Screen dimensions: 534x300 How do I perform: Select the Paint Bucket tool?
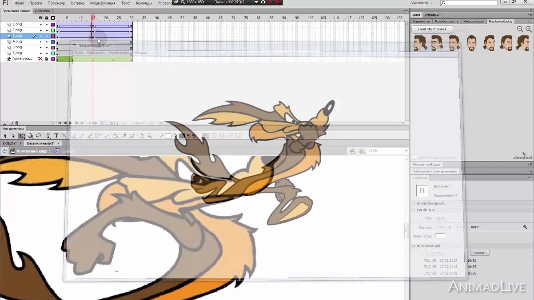(x=115, y=136)
